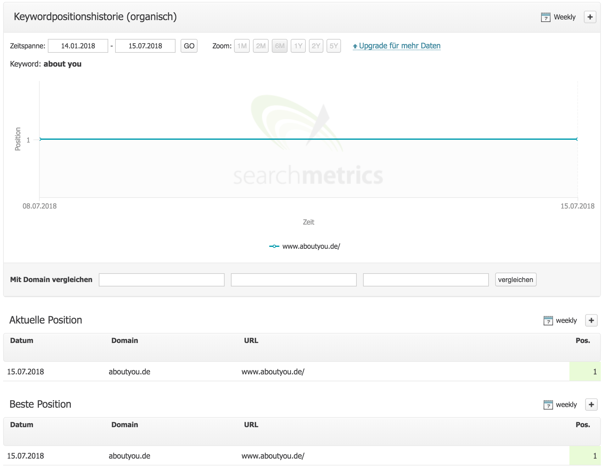The width and height of the screenshot is (604, 468).
Task: Select the 1M zoom option
Action: pyautogui.click(x=242, y=46)
